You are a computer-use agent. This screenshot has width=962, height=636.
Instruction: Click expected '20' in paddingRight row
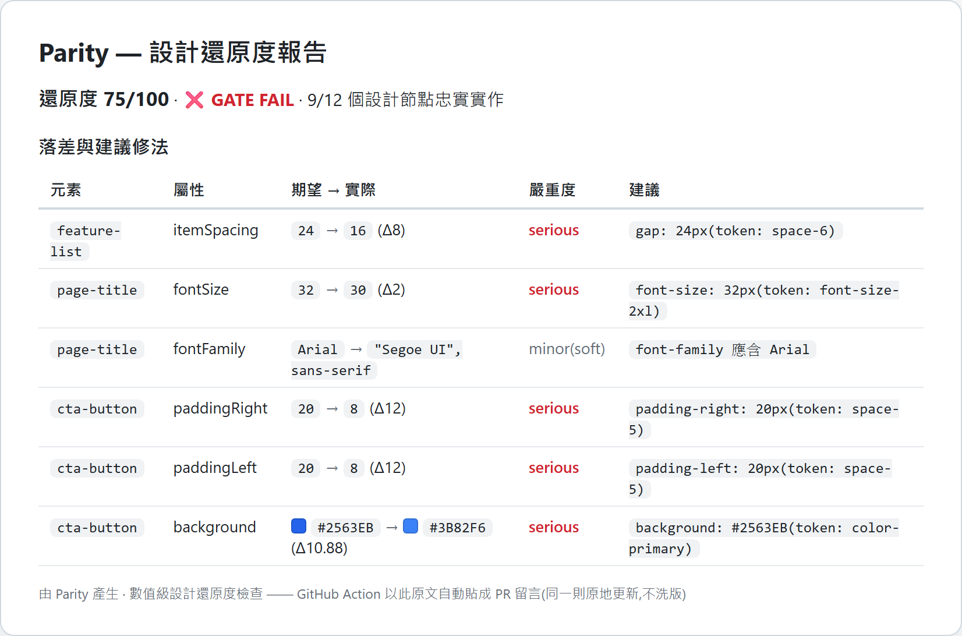(306, 409)
